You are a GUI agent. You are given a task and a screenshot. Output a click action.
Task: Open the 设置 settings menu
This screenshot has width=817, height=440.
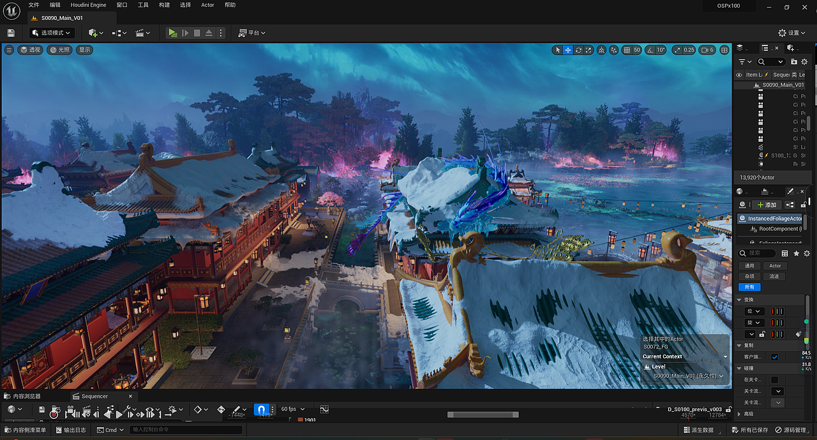point(793,33)
